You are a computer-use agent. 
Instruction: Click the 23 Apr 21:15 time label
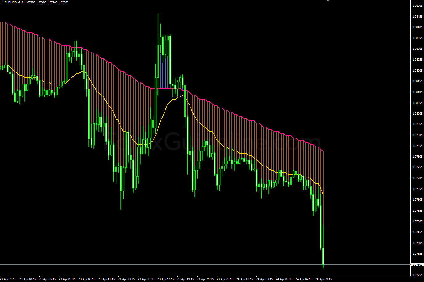pyautogui.click(x=205, y=279)
